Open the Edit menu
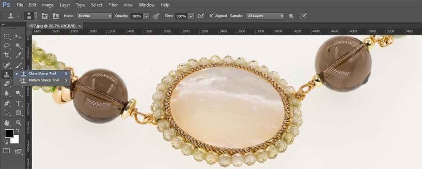 pos(32,5)
